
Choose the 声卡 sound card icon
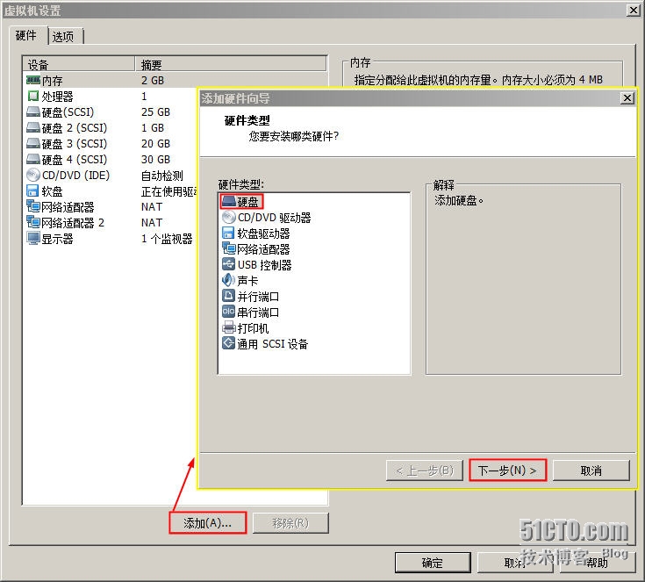coord(228,280)
